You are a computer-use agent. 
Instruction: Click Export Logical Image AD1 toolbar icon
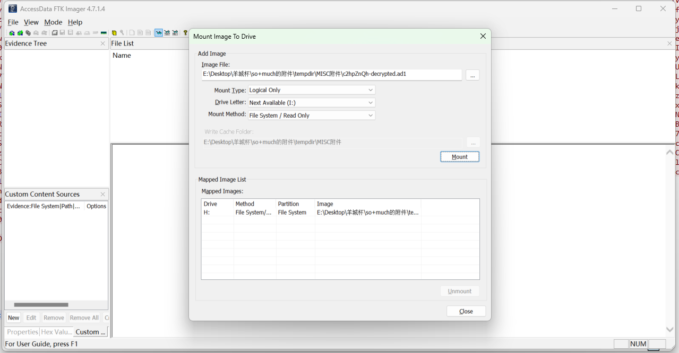[x=70, y=33]
